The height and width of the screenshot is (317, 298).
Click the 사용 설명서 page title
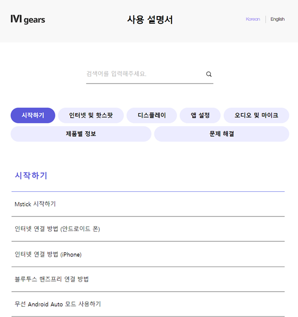(149, 20)
